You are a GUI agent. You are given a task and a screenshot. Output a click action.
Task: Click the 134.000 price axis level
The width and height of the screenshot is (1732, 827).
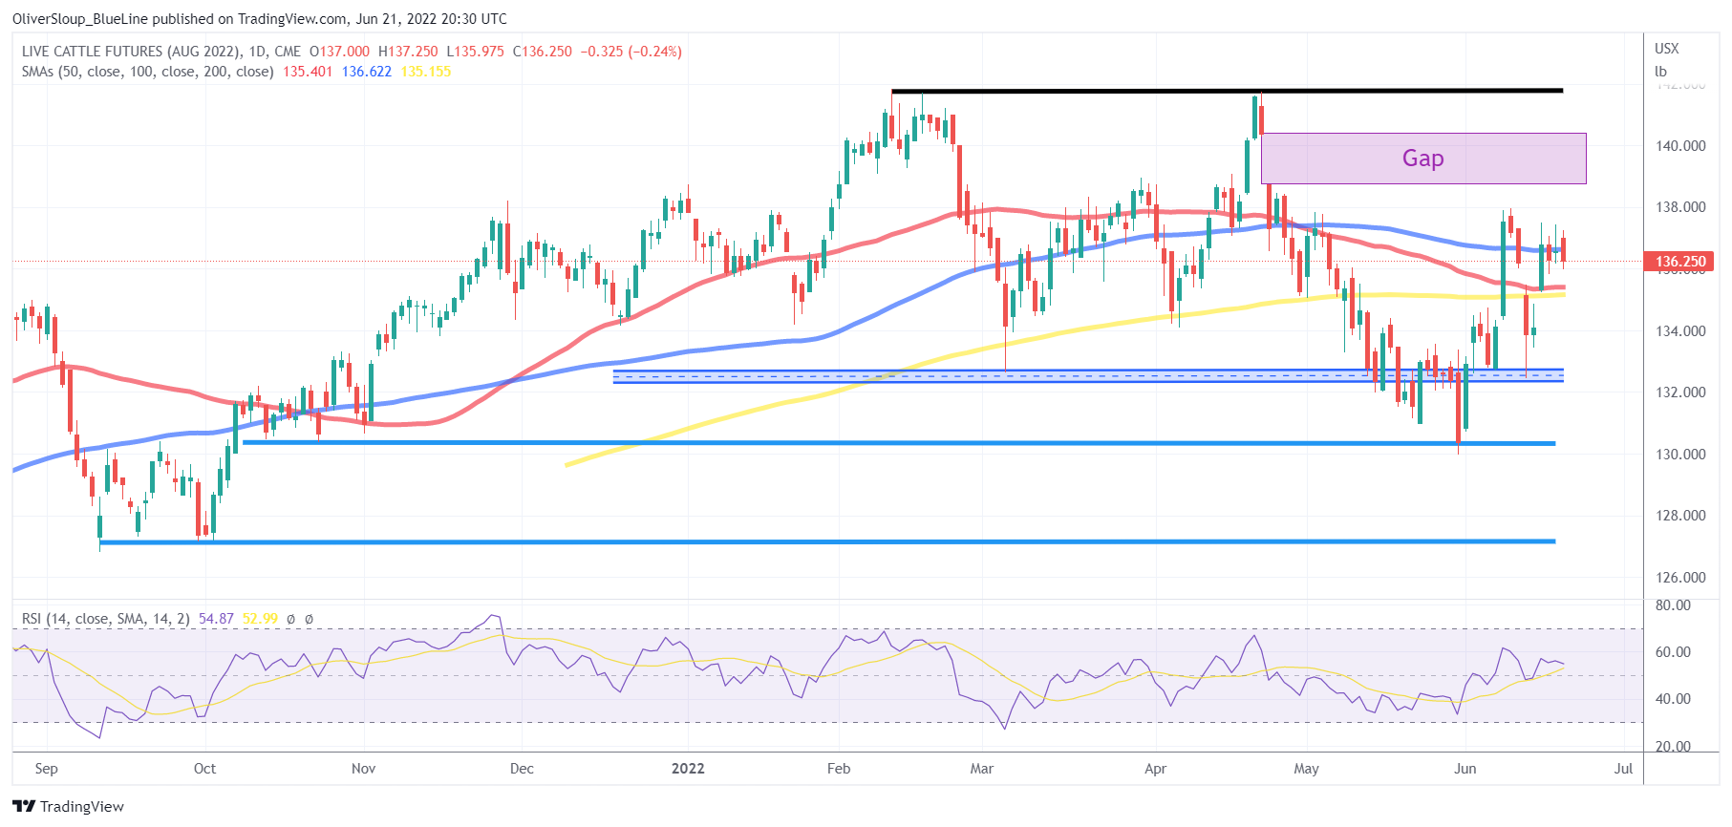[1680, 331]
